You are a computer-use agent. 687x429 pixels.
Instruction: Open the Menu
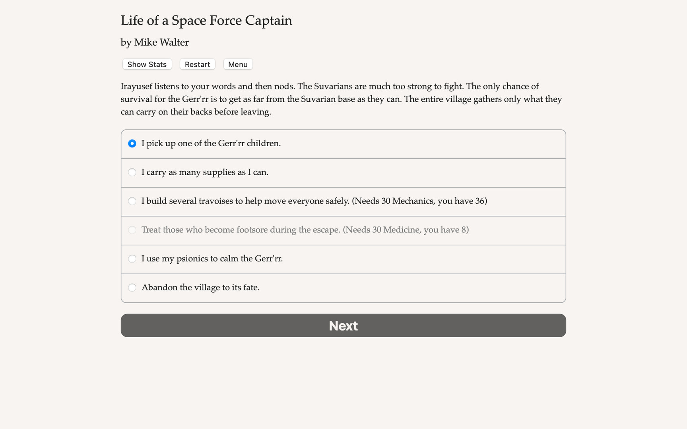238,64
